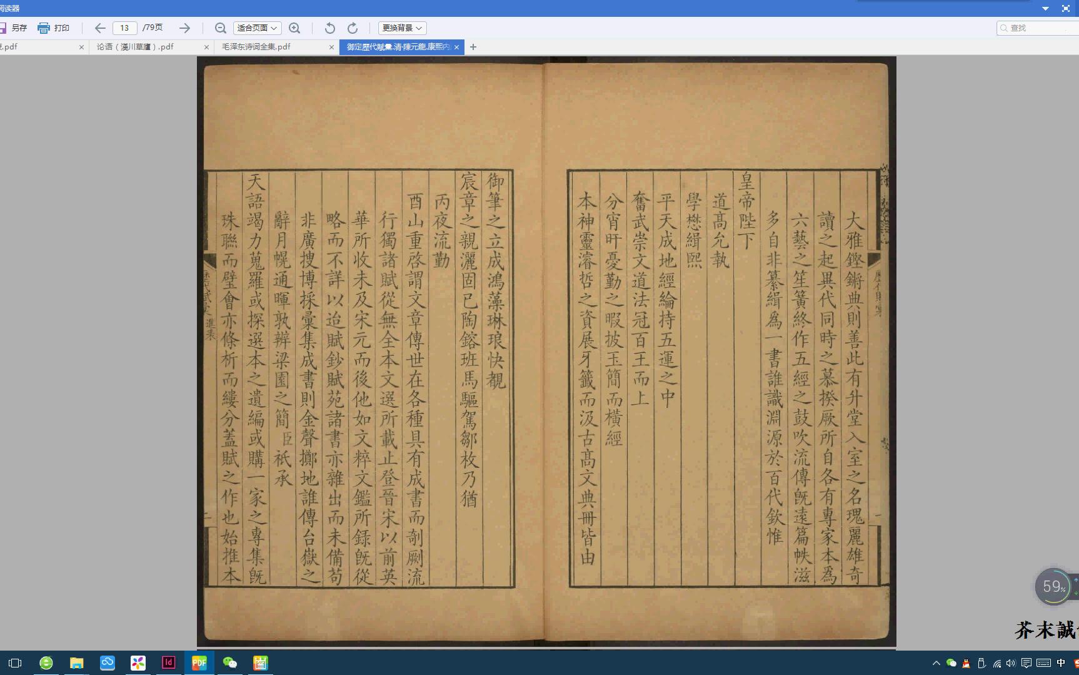Image resolution: width=1079 pixels, height=675 pixels.
Task: Click the 打印 print icon
Action: point(44,28)
